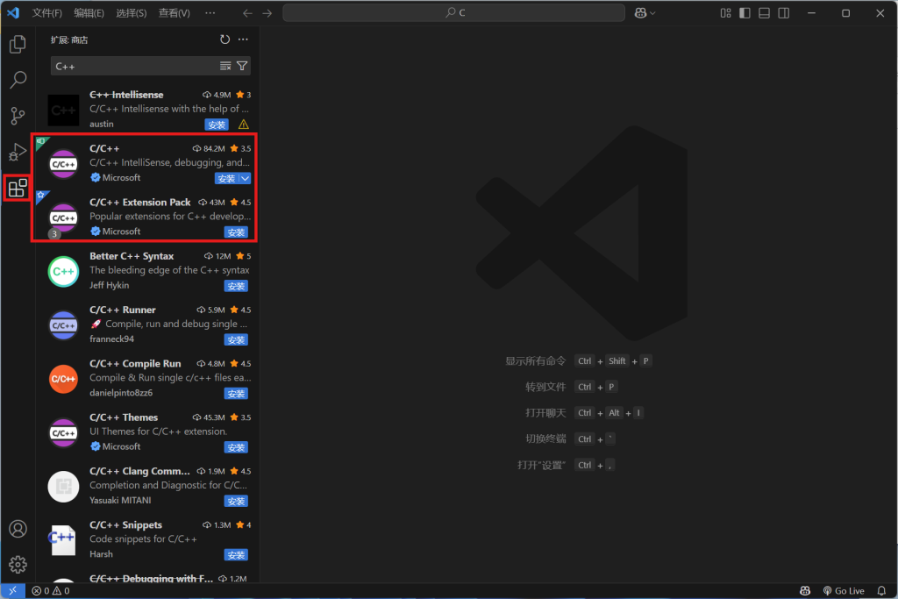Select C/C++ Runner extension title
The width and height of the screenshot is (898, 599).
pyautogui.click(x=123, y=310)
